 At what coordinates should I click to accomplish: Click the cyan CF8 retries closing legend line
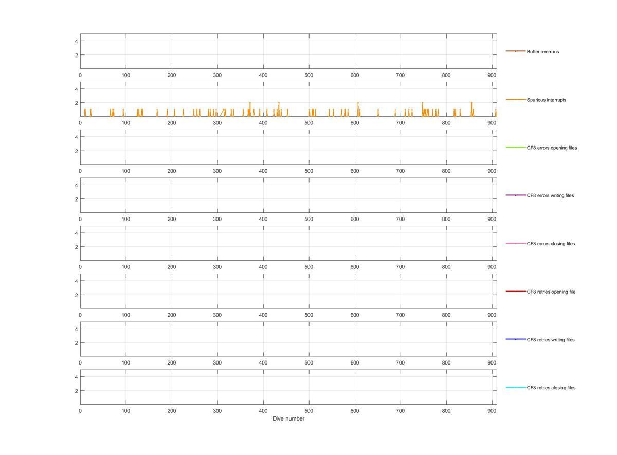(516, 387)
